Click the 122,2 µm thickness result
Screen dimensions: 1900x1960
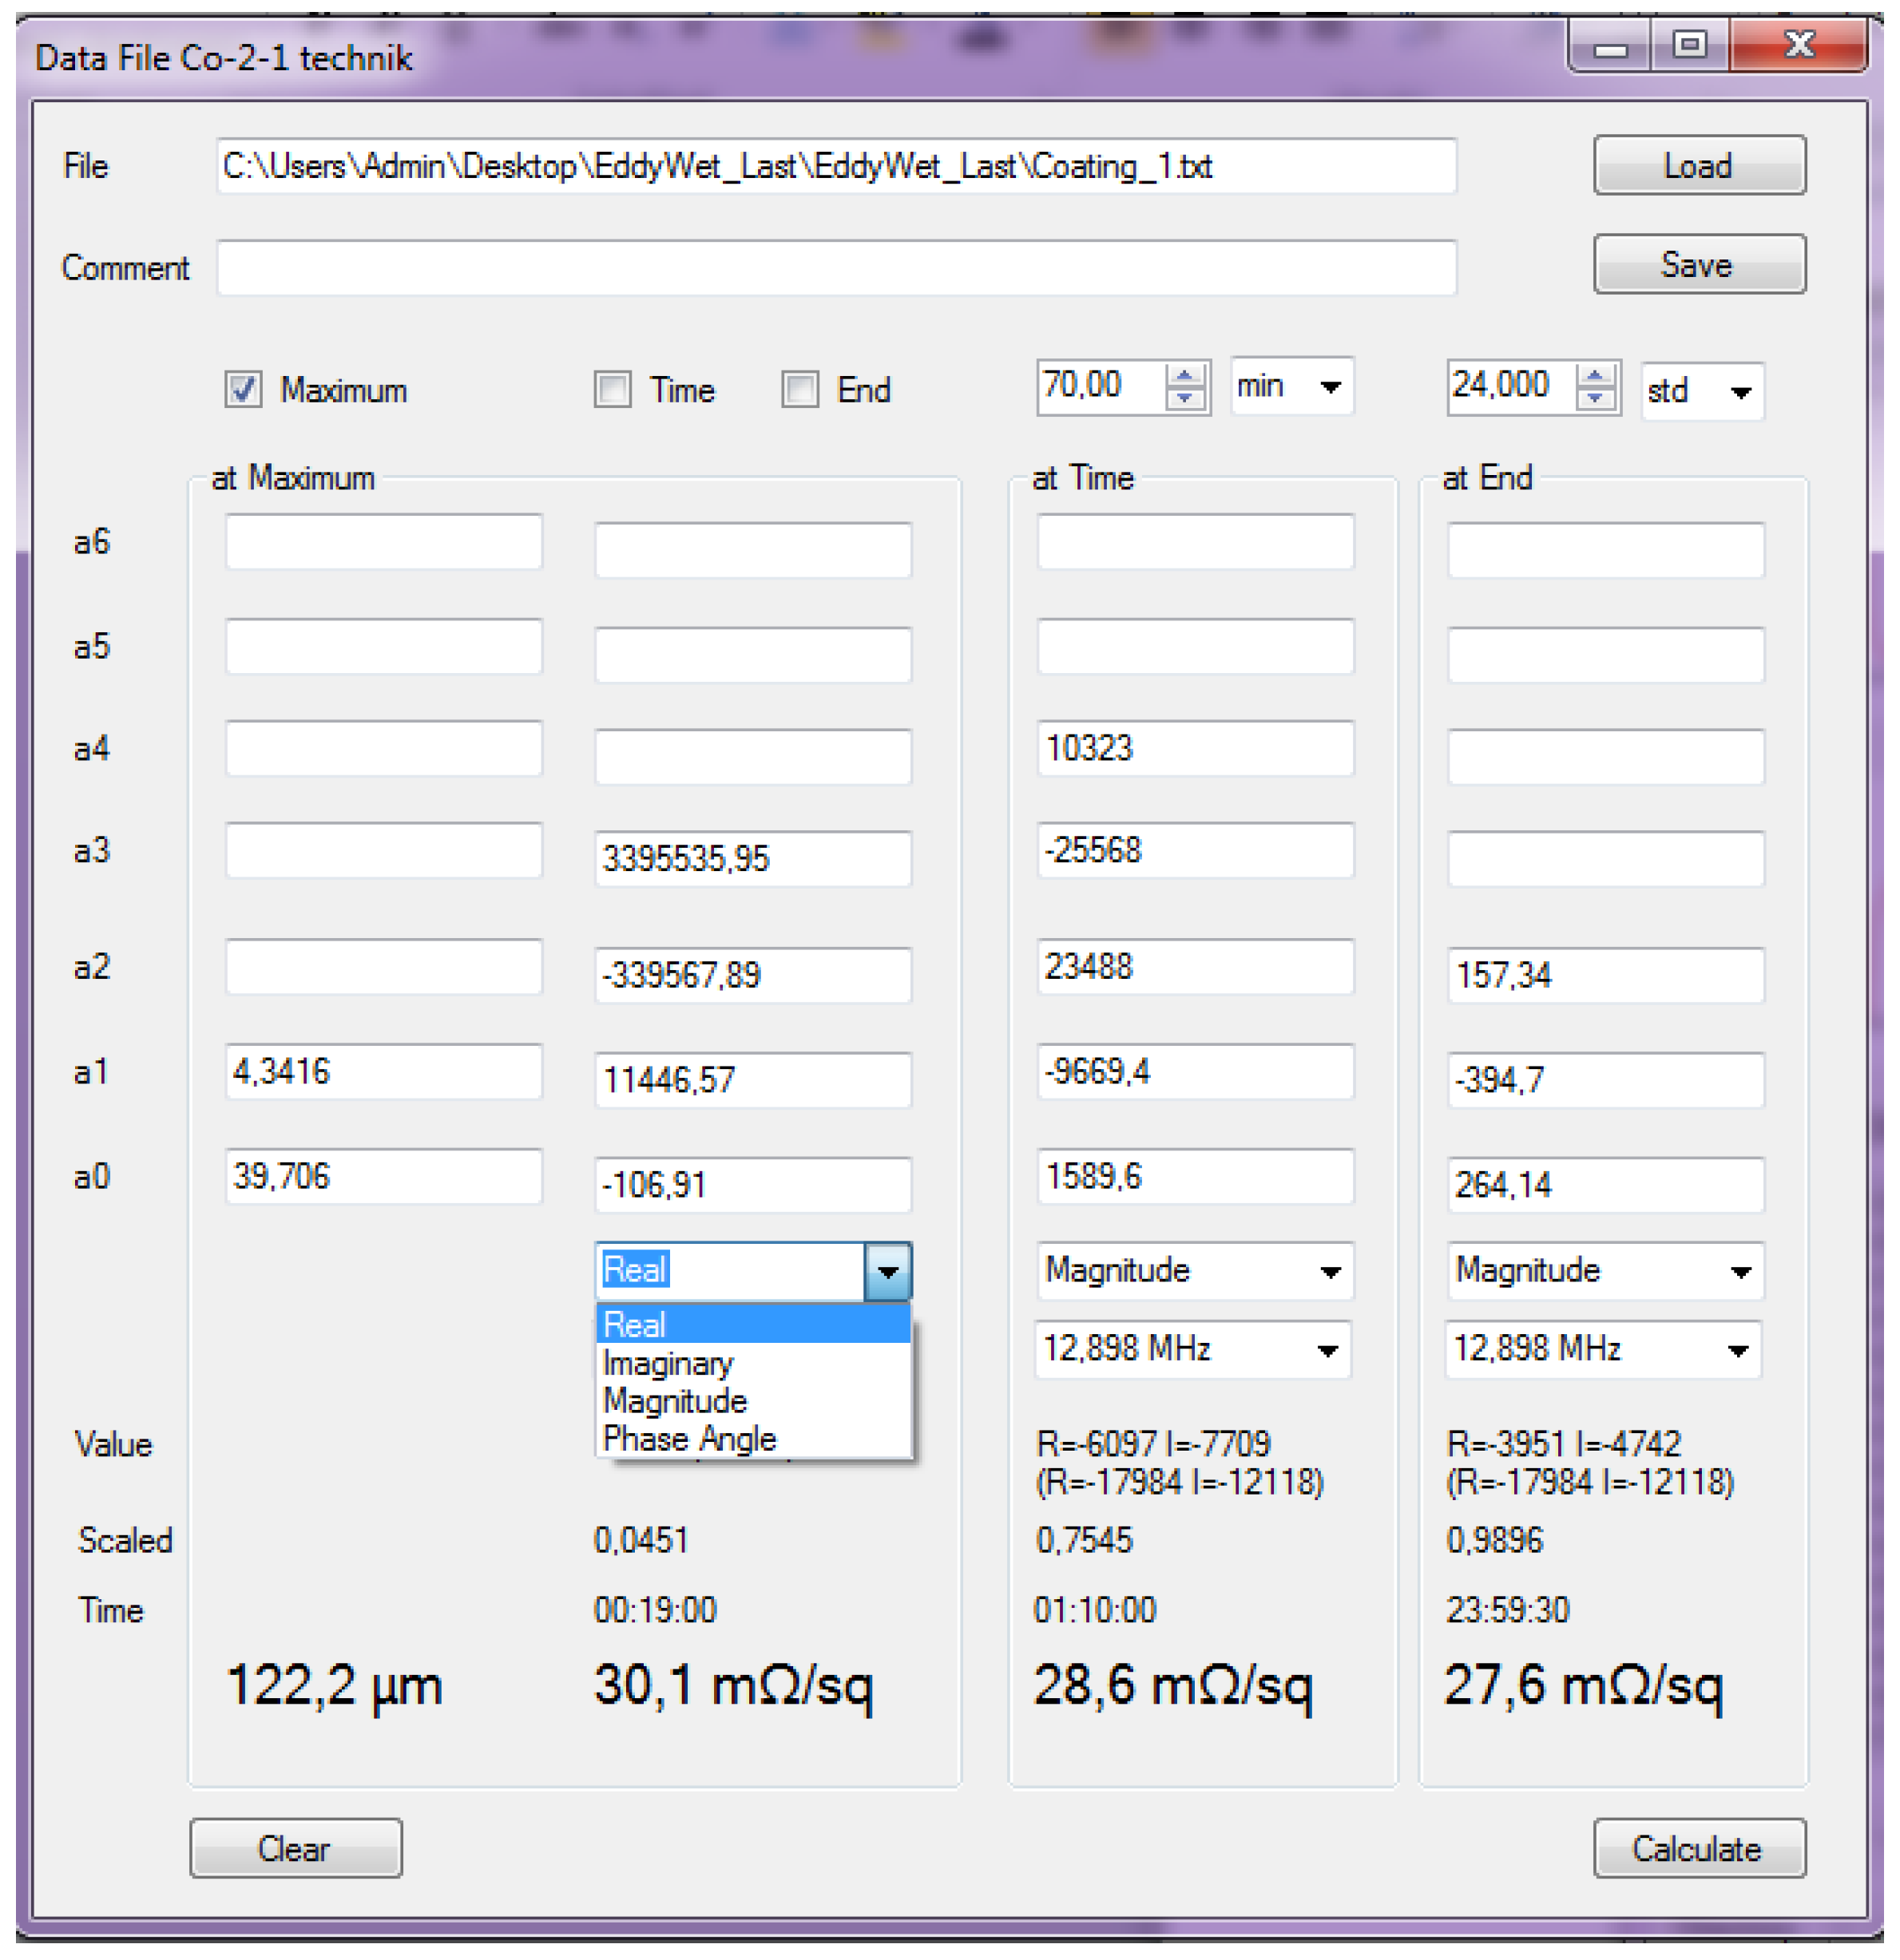(334, 1687)
